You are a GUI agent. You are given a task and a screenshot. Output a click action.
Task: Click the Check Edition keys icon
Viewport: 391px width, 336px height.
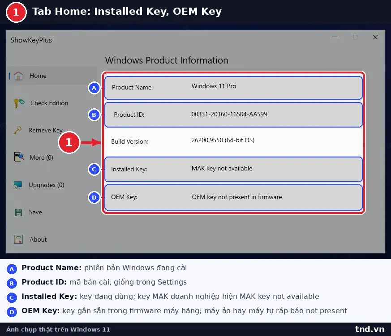[x=19, y=103]
